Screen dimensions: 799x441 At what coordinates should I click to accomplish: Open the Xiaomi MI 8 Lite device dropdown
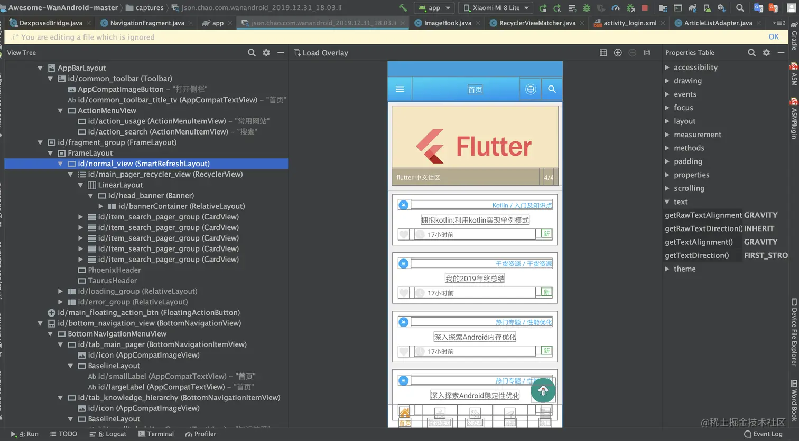pyautogui.click(x=496, y=8)
